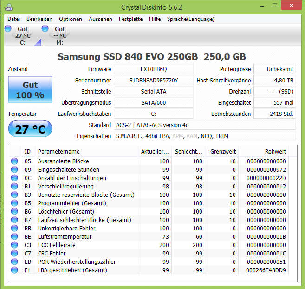Open the Festplatte menu
Screen dimensions: 305x289
pos(130,19)
